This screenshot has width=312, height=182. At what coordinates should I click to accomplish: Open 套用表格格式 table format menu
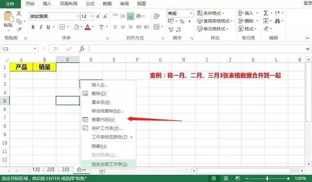(x=214, y=21)
